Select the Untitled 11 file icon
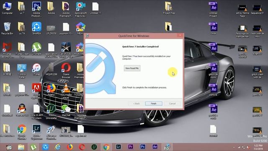Screen dimensions: 268x151 pyautogui.click(x=95, y=8)
